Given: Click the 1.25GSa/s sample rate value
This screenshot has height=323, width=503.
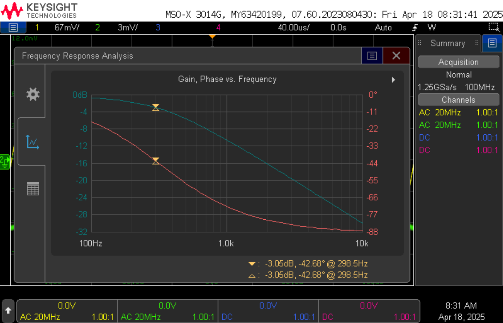Looking at the screenshot, I should (x=437, y=87).
